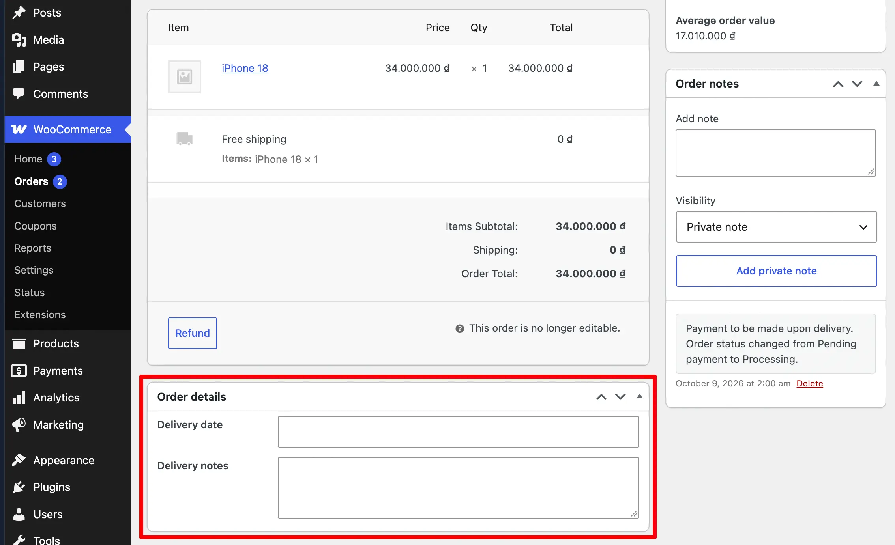This screenshot has width=895, height=545.
Task: Focus the Delivery notes text area
Action: (459, 488)
